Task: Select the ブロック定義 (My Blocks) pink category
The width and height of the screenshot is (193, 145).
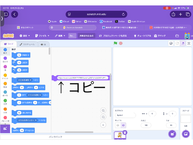Action: 5,119
